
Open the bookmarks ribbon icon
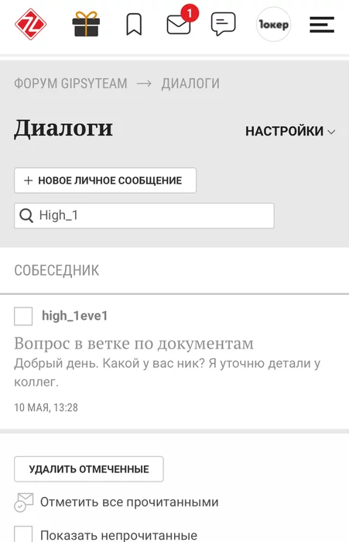click(134, 24)
